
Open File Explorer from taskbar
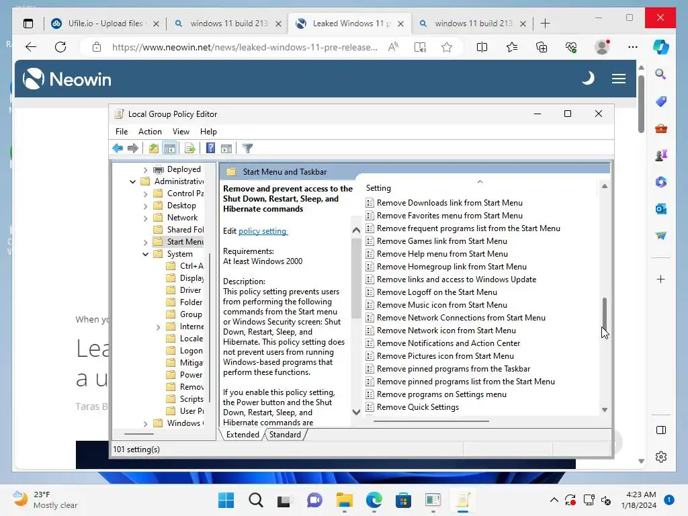coord(345,500)
